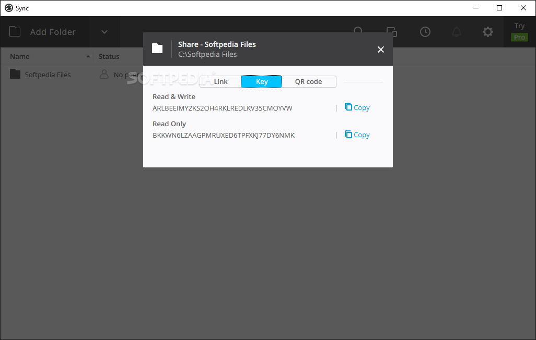The height and width of the screenshot is (340, 536).
Task: Open the devices icon in toolbar
Action: [392, 32]
